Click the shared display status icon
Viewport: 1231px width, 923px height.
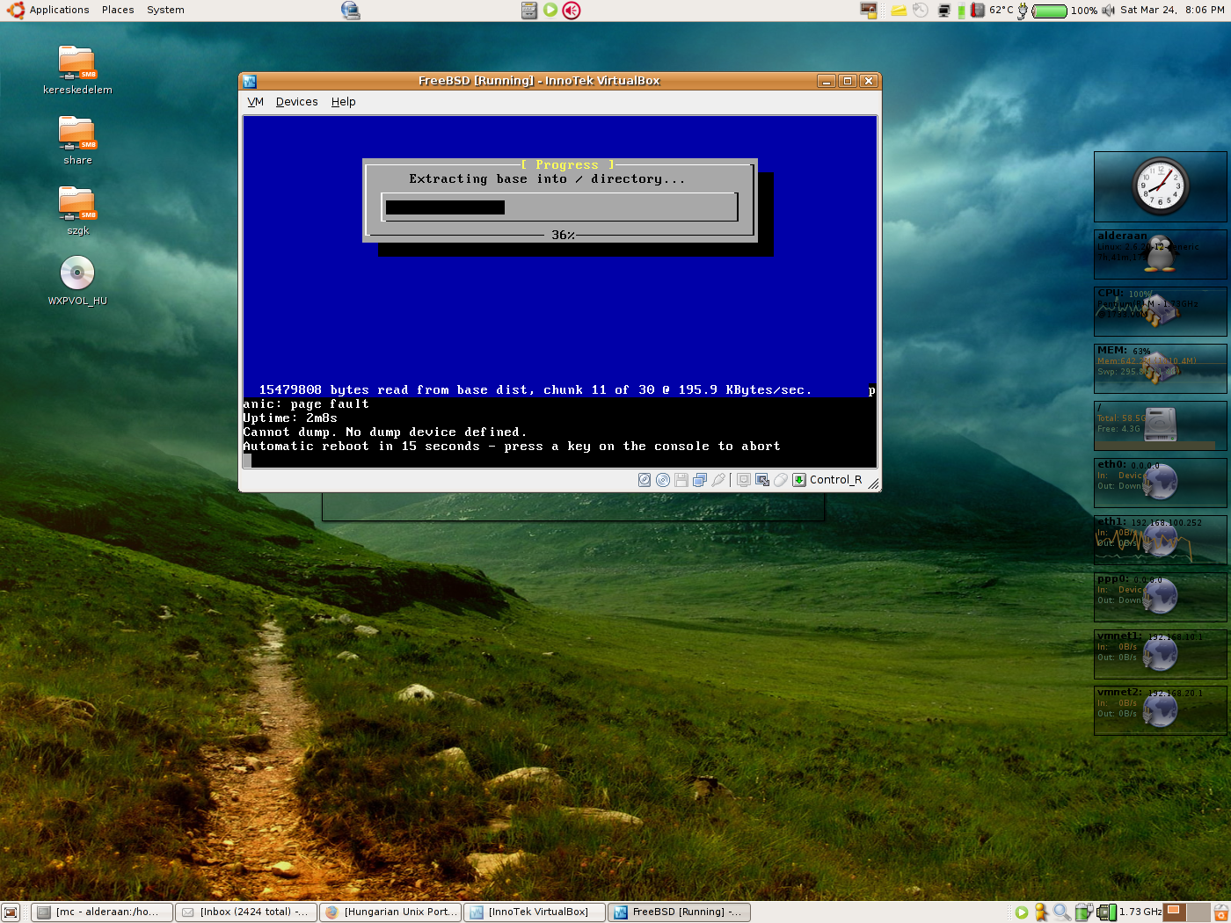click(x=744, y=480)
